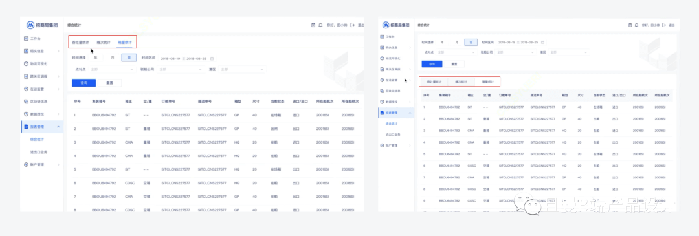Switch to 艘次统计 tab in left screenshot

[x=104, y=42]
